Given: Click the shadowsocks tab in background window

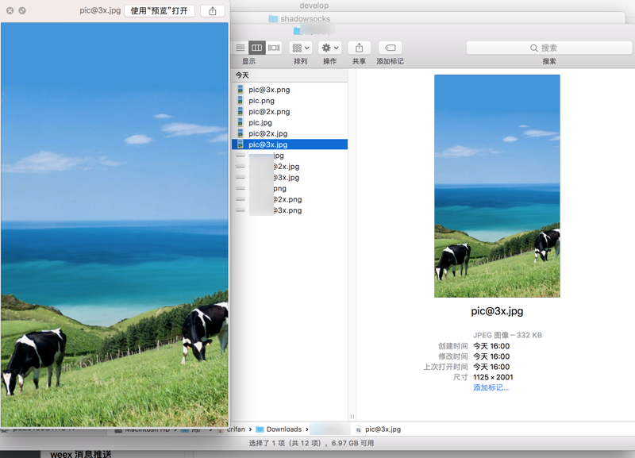Looking at the screenshot, I should [299, 18].
